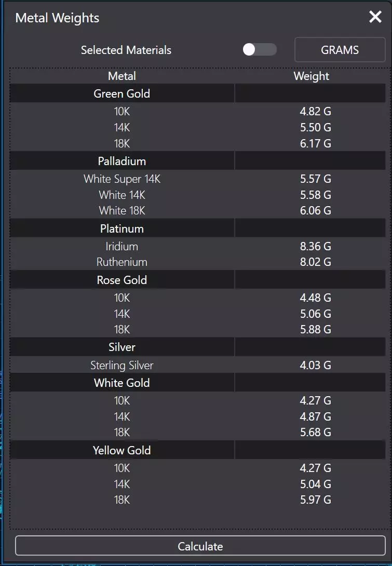Screen dimensions: 392x566
Task: Close the Metal Weights dialog
Action: (x=375, y=17)
